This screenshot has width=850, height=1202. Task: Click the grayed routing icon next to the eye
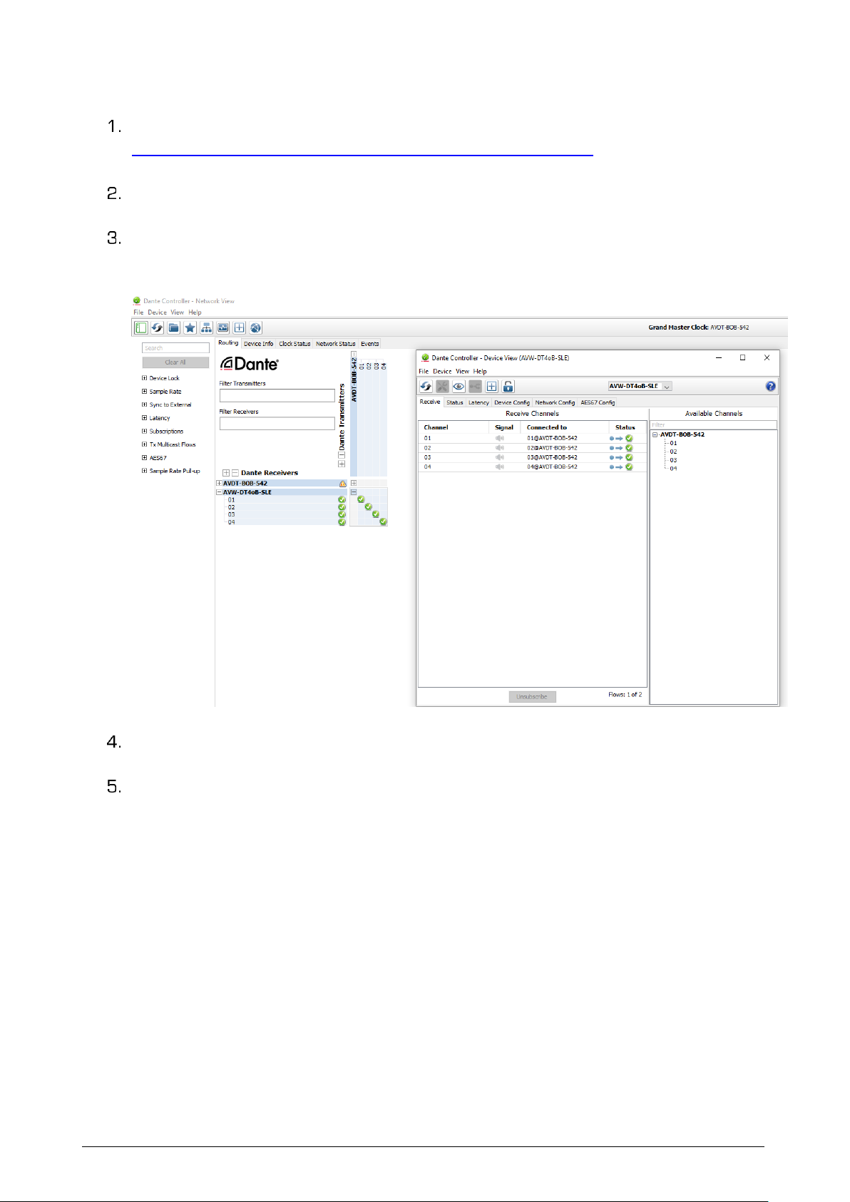pos(475,386)
